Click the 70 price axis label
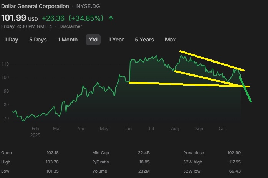 [6, 119]
